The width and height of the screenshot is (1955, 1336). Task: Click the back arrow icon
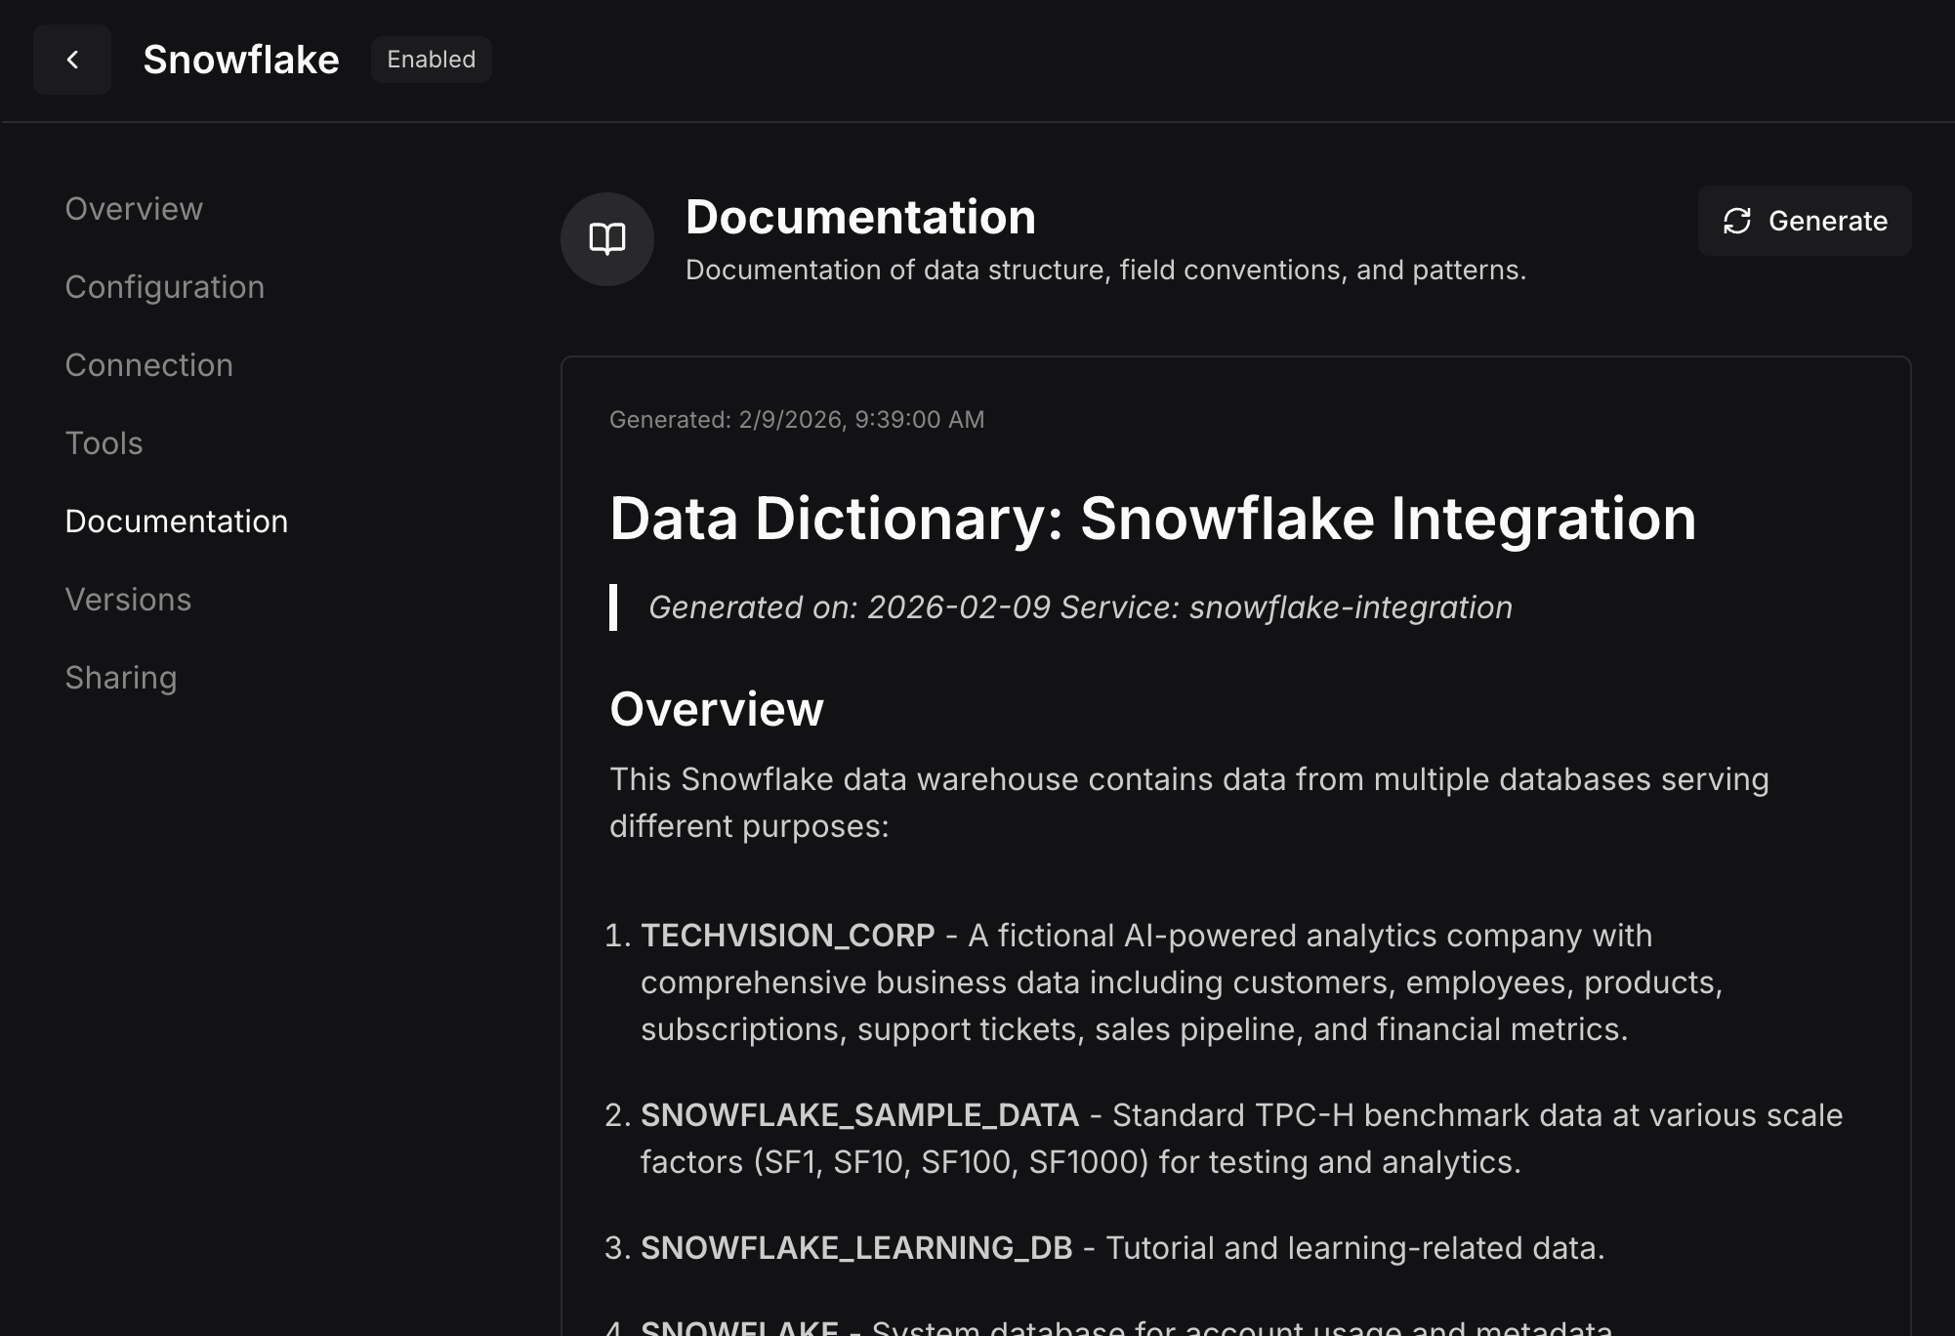coord(71,60)
